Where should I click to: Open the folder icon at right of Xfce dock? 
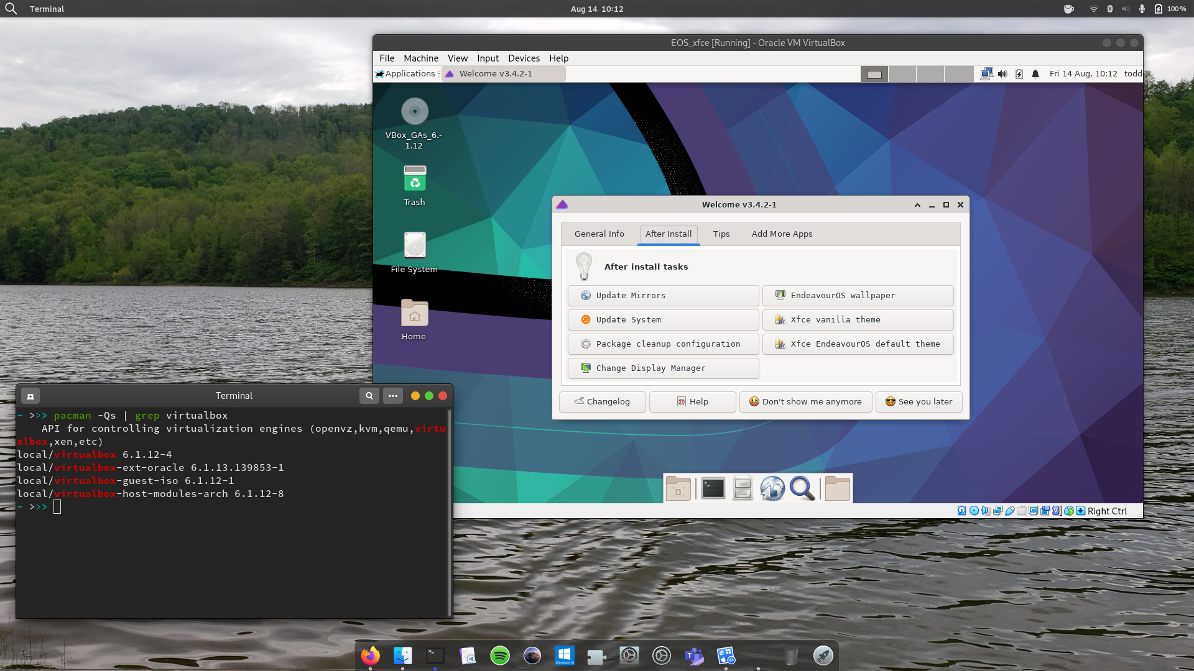click(x=837, y=488)
